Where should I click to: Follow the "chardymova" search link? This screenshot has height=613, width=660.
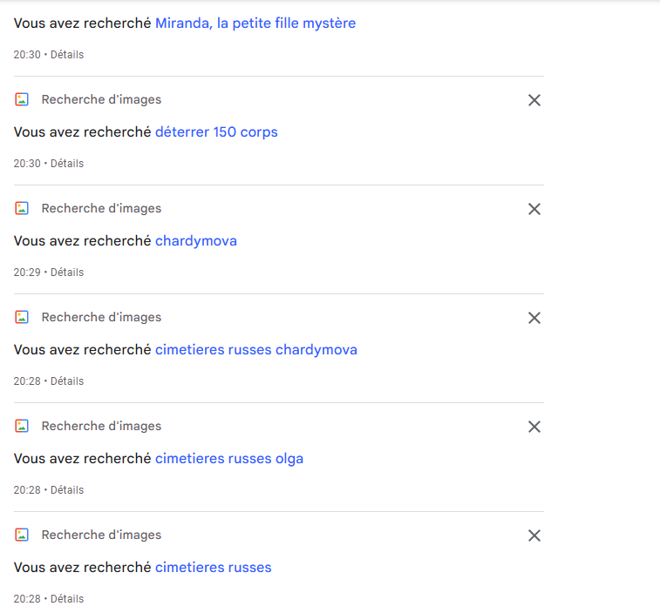(x=196, y=241)
